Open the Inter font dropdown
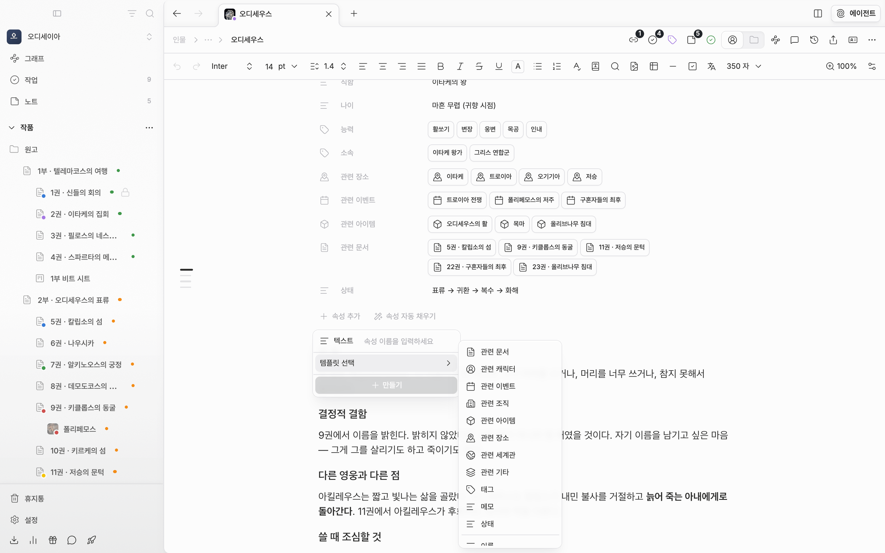The image size is (885, 553). point(231,66)
